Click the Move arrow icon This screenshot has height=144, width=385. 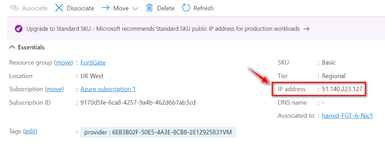tap(105, 8)
